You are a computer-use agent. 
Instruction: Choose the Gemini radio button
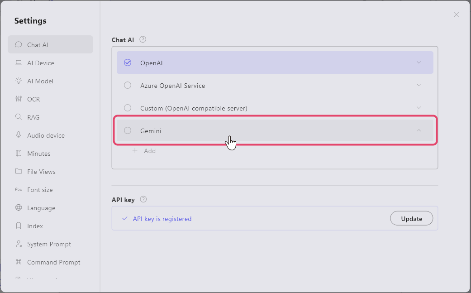point(128,130)
